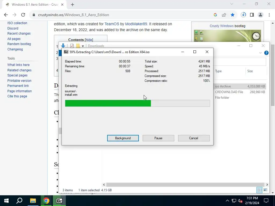
Task: Hide the Contents table
Action: click(89, 40)
